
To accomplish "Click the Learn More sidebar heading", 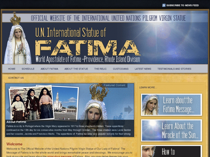I will tap(148, 88).
